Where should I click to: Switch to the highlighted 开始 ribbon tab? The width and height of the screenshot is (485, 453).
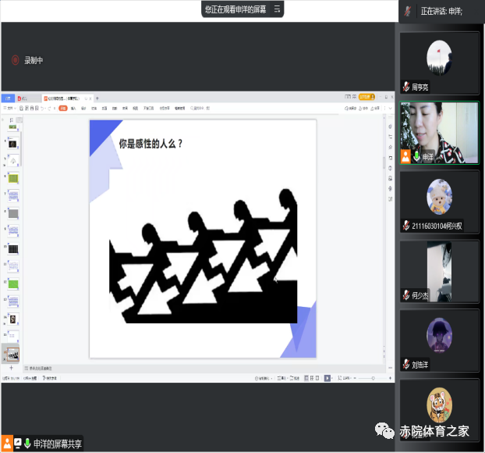[x=62, y=108]
